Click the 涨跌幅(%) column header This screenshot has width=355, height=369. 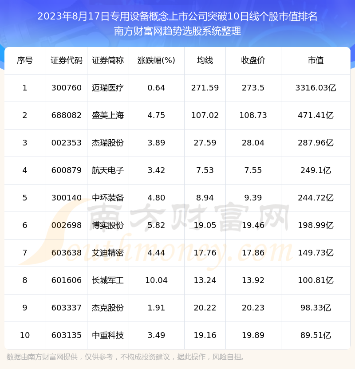point(156,61)
